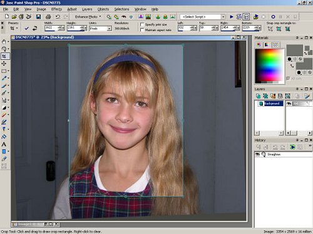Viewport: 313px width, 234px height.
Task: Select the Move tool
Action: [4, 64]
